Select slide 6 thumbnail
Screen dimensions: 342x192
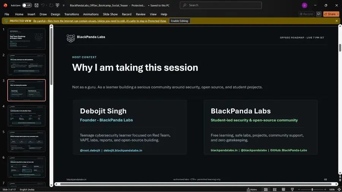27,167
